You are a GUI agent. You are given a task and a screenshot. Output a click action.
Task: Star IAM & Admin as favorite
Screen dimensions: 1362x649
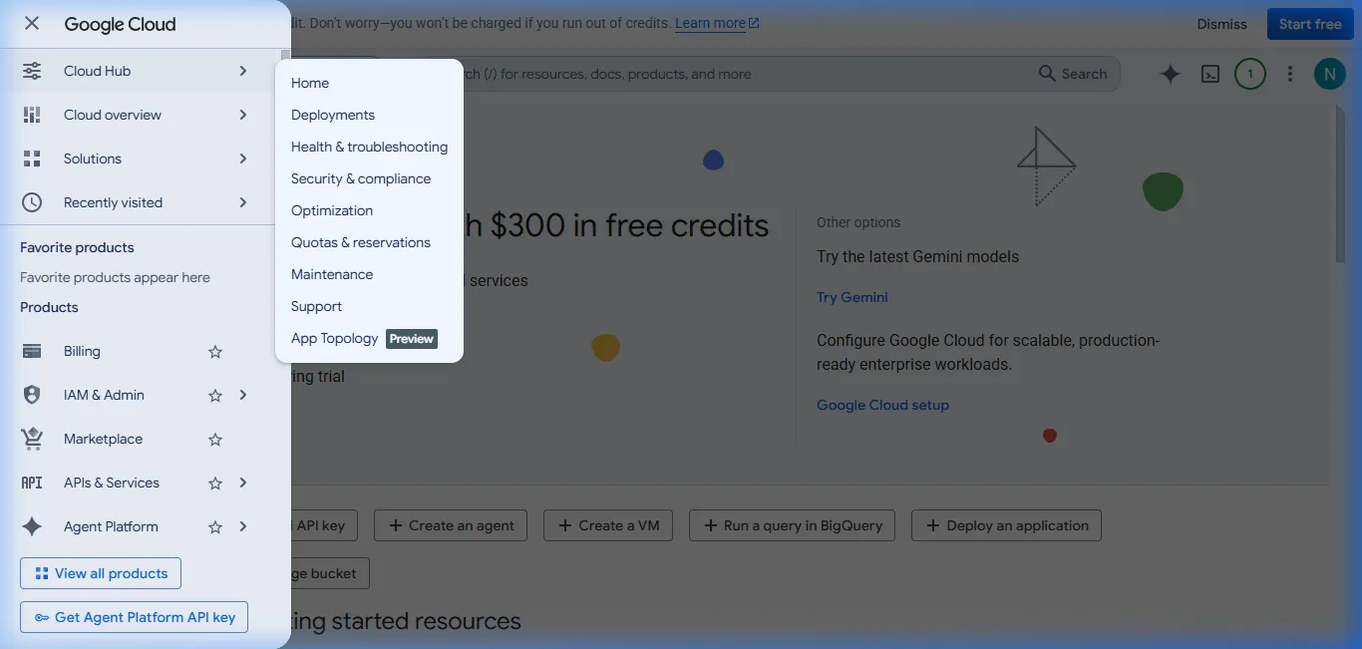pos(215,395)
